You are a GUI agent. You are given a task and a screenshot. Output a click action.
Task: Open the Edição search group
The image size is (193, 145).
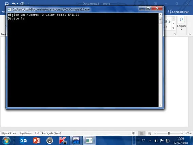tap(181, 24)
